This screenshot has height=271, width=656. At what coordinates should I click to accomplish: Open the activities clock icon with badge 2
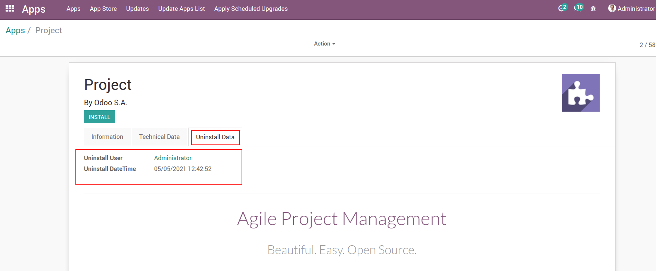click(x=562, y=8)
